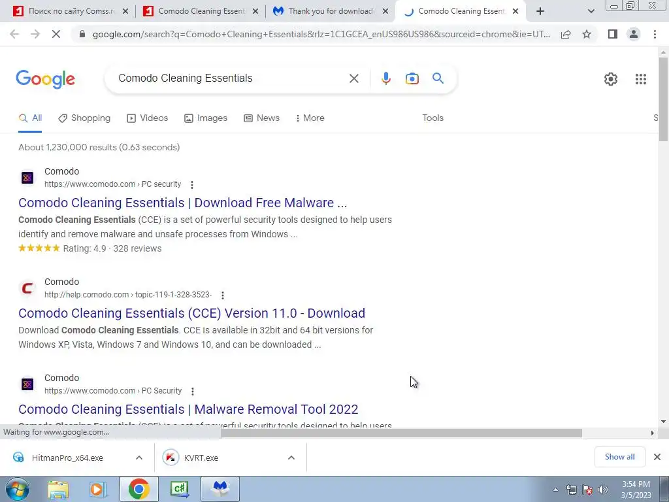Viewport: 669px width, 502px height.
Task: Switch to Videos results
Action: point(147,118)
